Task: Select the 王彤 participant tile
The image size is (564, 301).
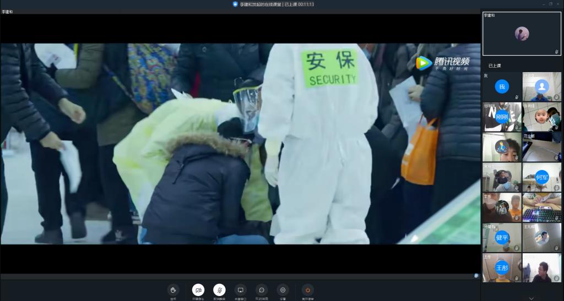Action: 502,268
